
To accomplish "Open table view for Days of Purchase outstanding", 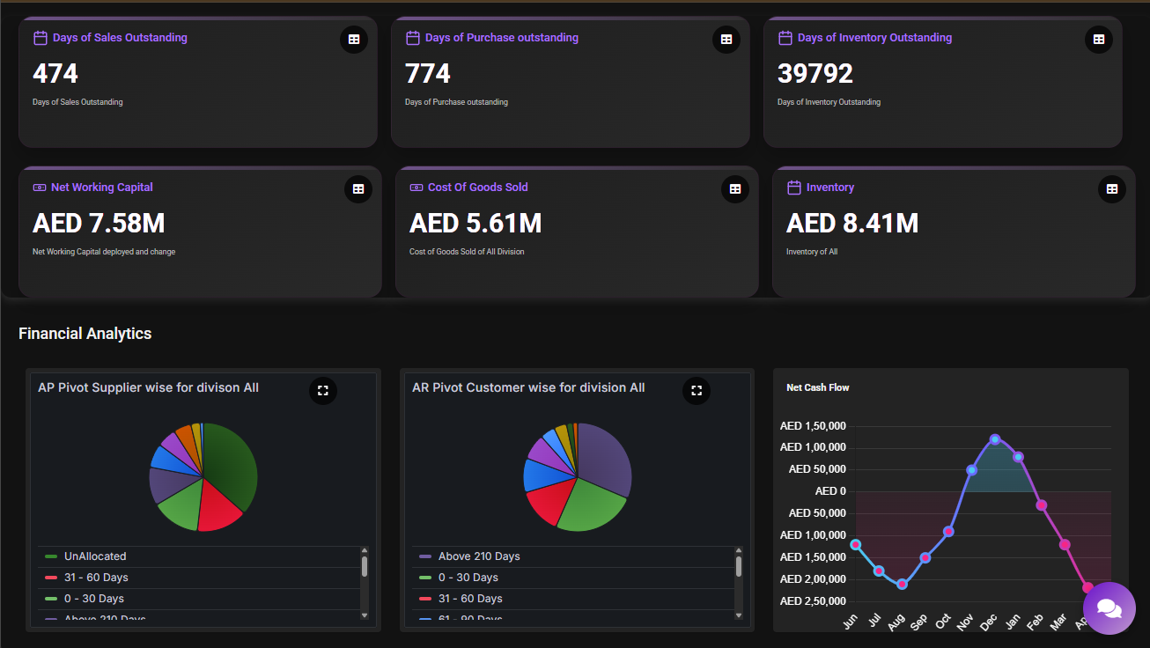I will click(x=726, y=40).
